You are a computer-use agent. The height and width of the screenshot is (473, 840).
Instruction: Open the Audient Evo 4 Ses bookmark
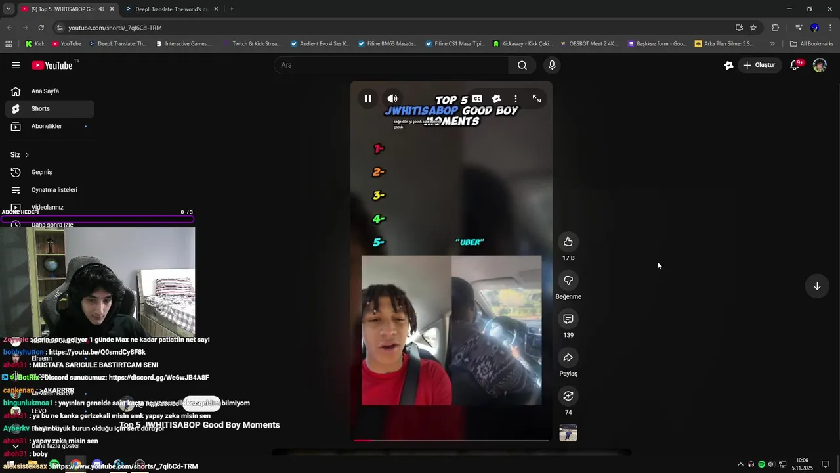point(320,44)
